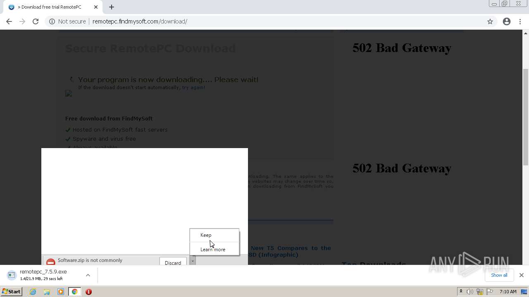
Task: Discard the Software.zip download
Action: point(173,262)
